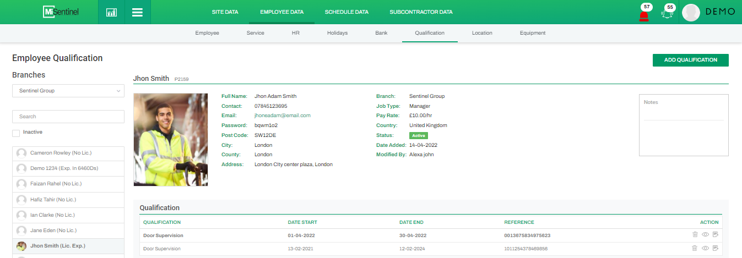Click the jhoneadam@email.com email link
The width and height of the screenshot is (742, 258).
click(282, 116)
